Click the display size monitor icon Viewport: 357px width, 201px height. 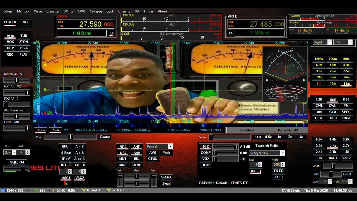coord(3,190)
